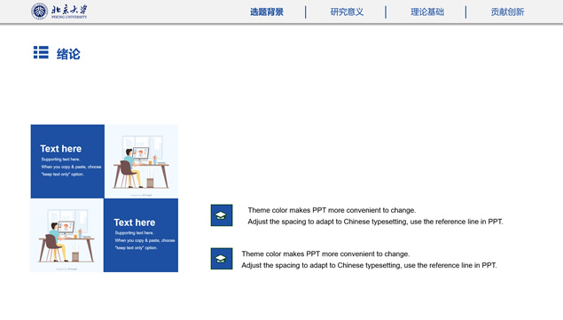The image size is (563, 320).
Task: Click the Peking University calligraphy name logo
Action: pos(69,12)
